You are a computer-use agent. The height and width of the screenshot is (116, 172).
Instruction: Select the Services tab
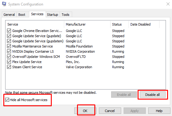coord(37,14)
